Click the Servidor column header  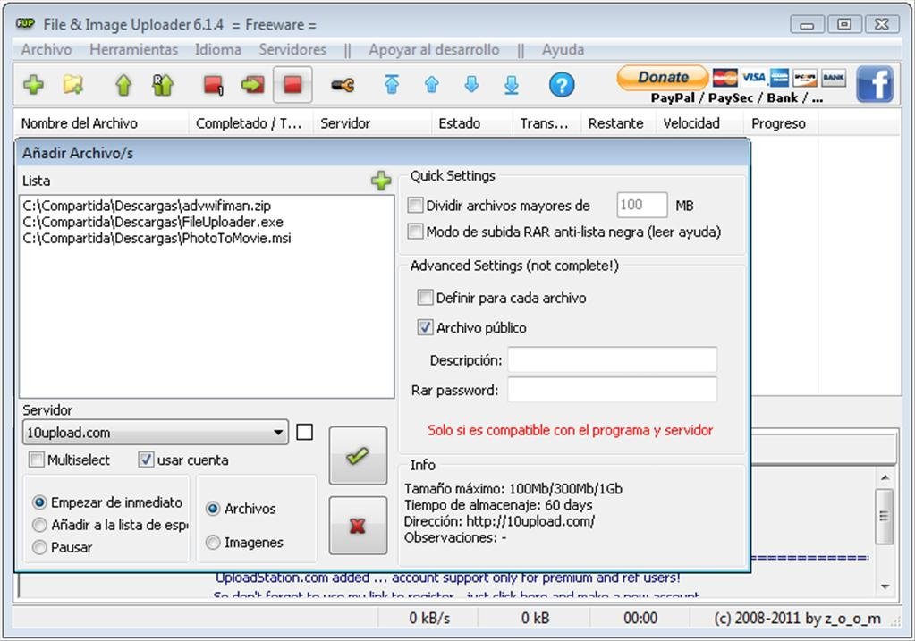pos(372,123)
